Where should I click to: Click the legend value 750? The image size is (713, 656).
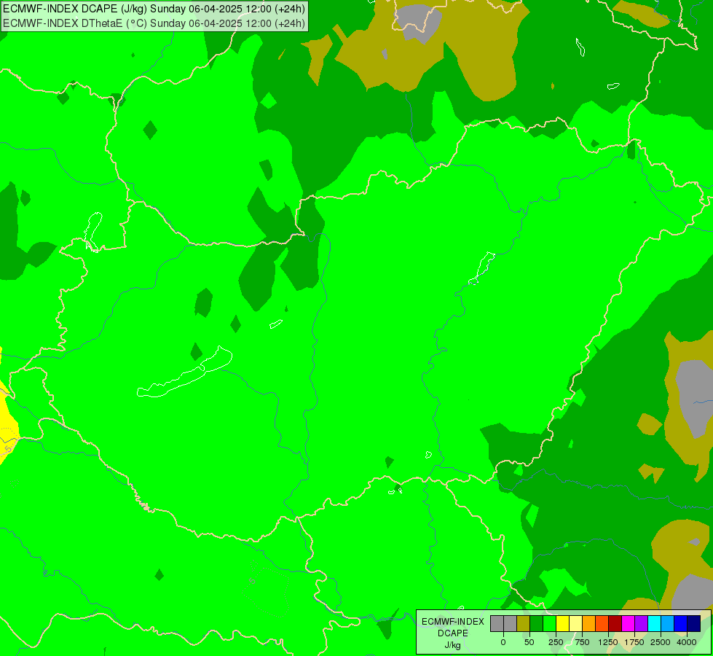pyautogui.click(x=582, y=642)
